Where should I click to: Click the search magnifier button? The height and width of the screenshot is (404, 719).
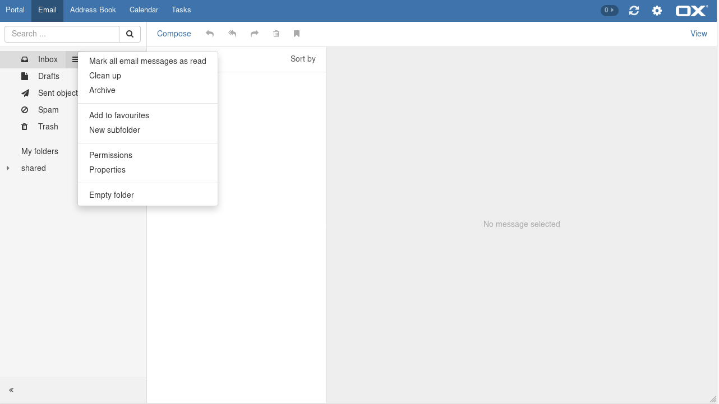tap(130, 34)
